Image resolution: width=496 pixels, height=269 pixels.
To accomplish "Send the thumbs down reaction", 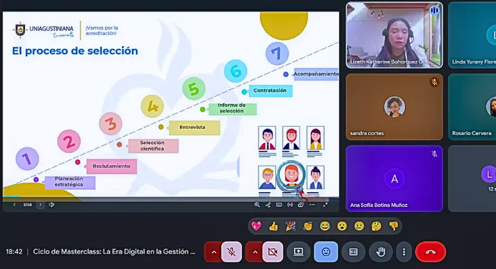I will pos(394,225).
